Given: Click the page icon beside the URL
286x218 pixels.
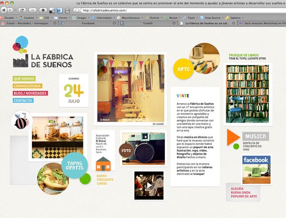Looking at the screenshot, I should pos(77,10).
